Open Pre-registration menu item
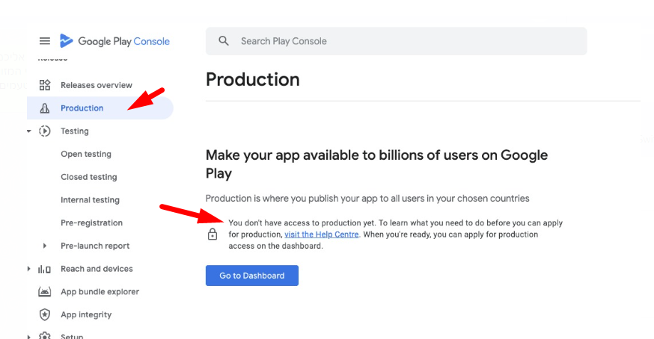654x339 pixels. click(91, 223)
